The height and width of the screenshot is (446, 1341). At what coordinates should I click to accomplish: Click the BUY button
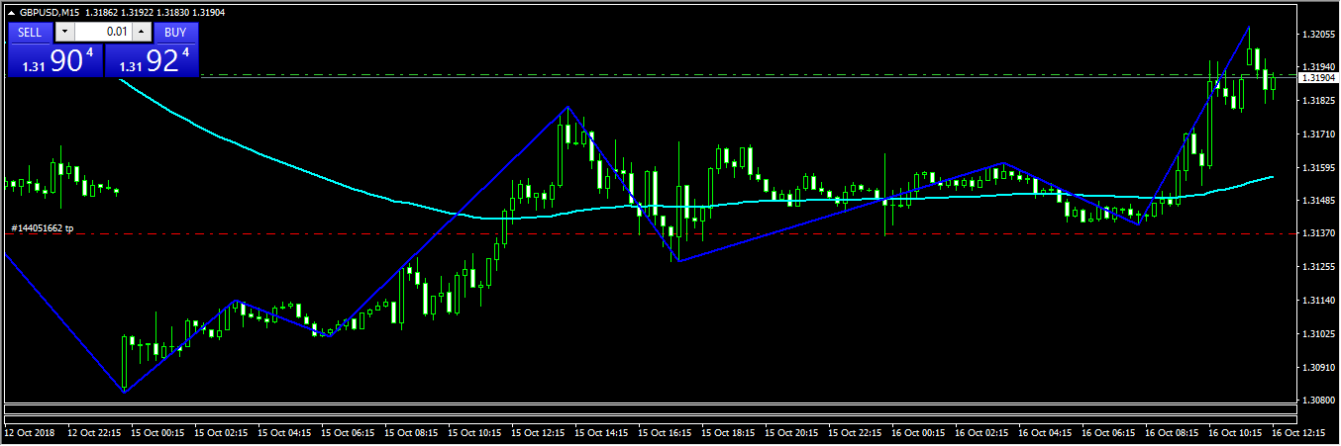[x=176, y=32]
